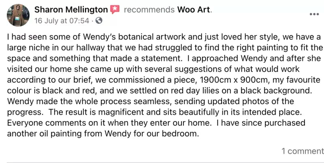Click the red recommendation star badge
The width and height of the screenshot is (324, 163).
click(x=115, y=10)
